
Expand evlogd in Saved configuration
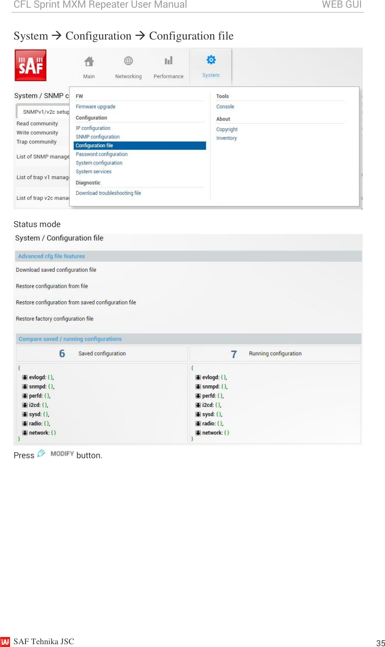[25, 378]
